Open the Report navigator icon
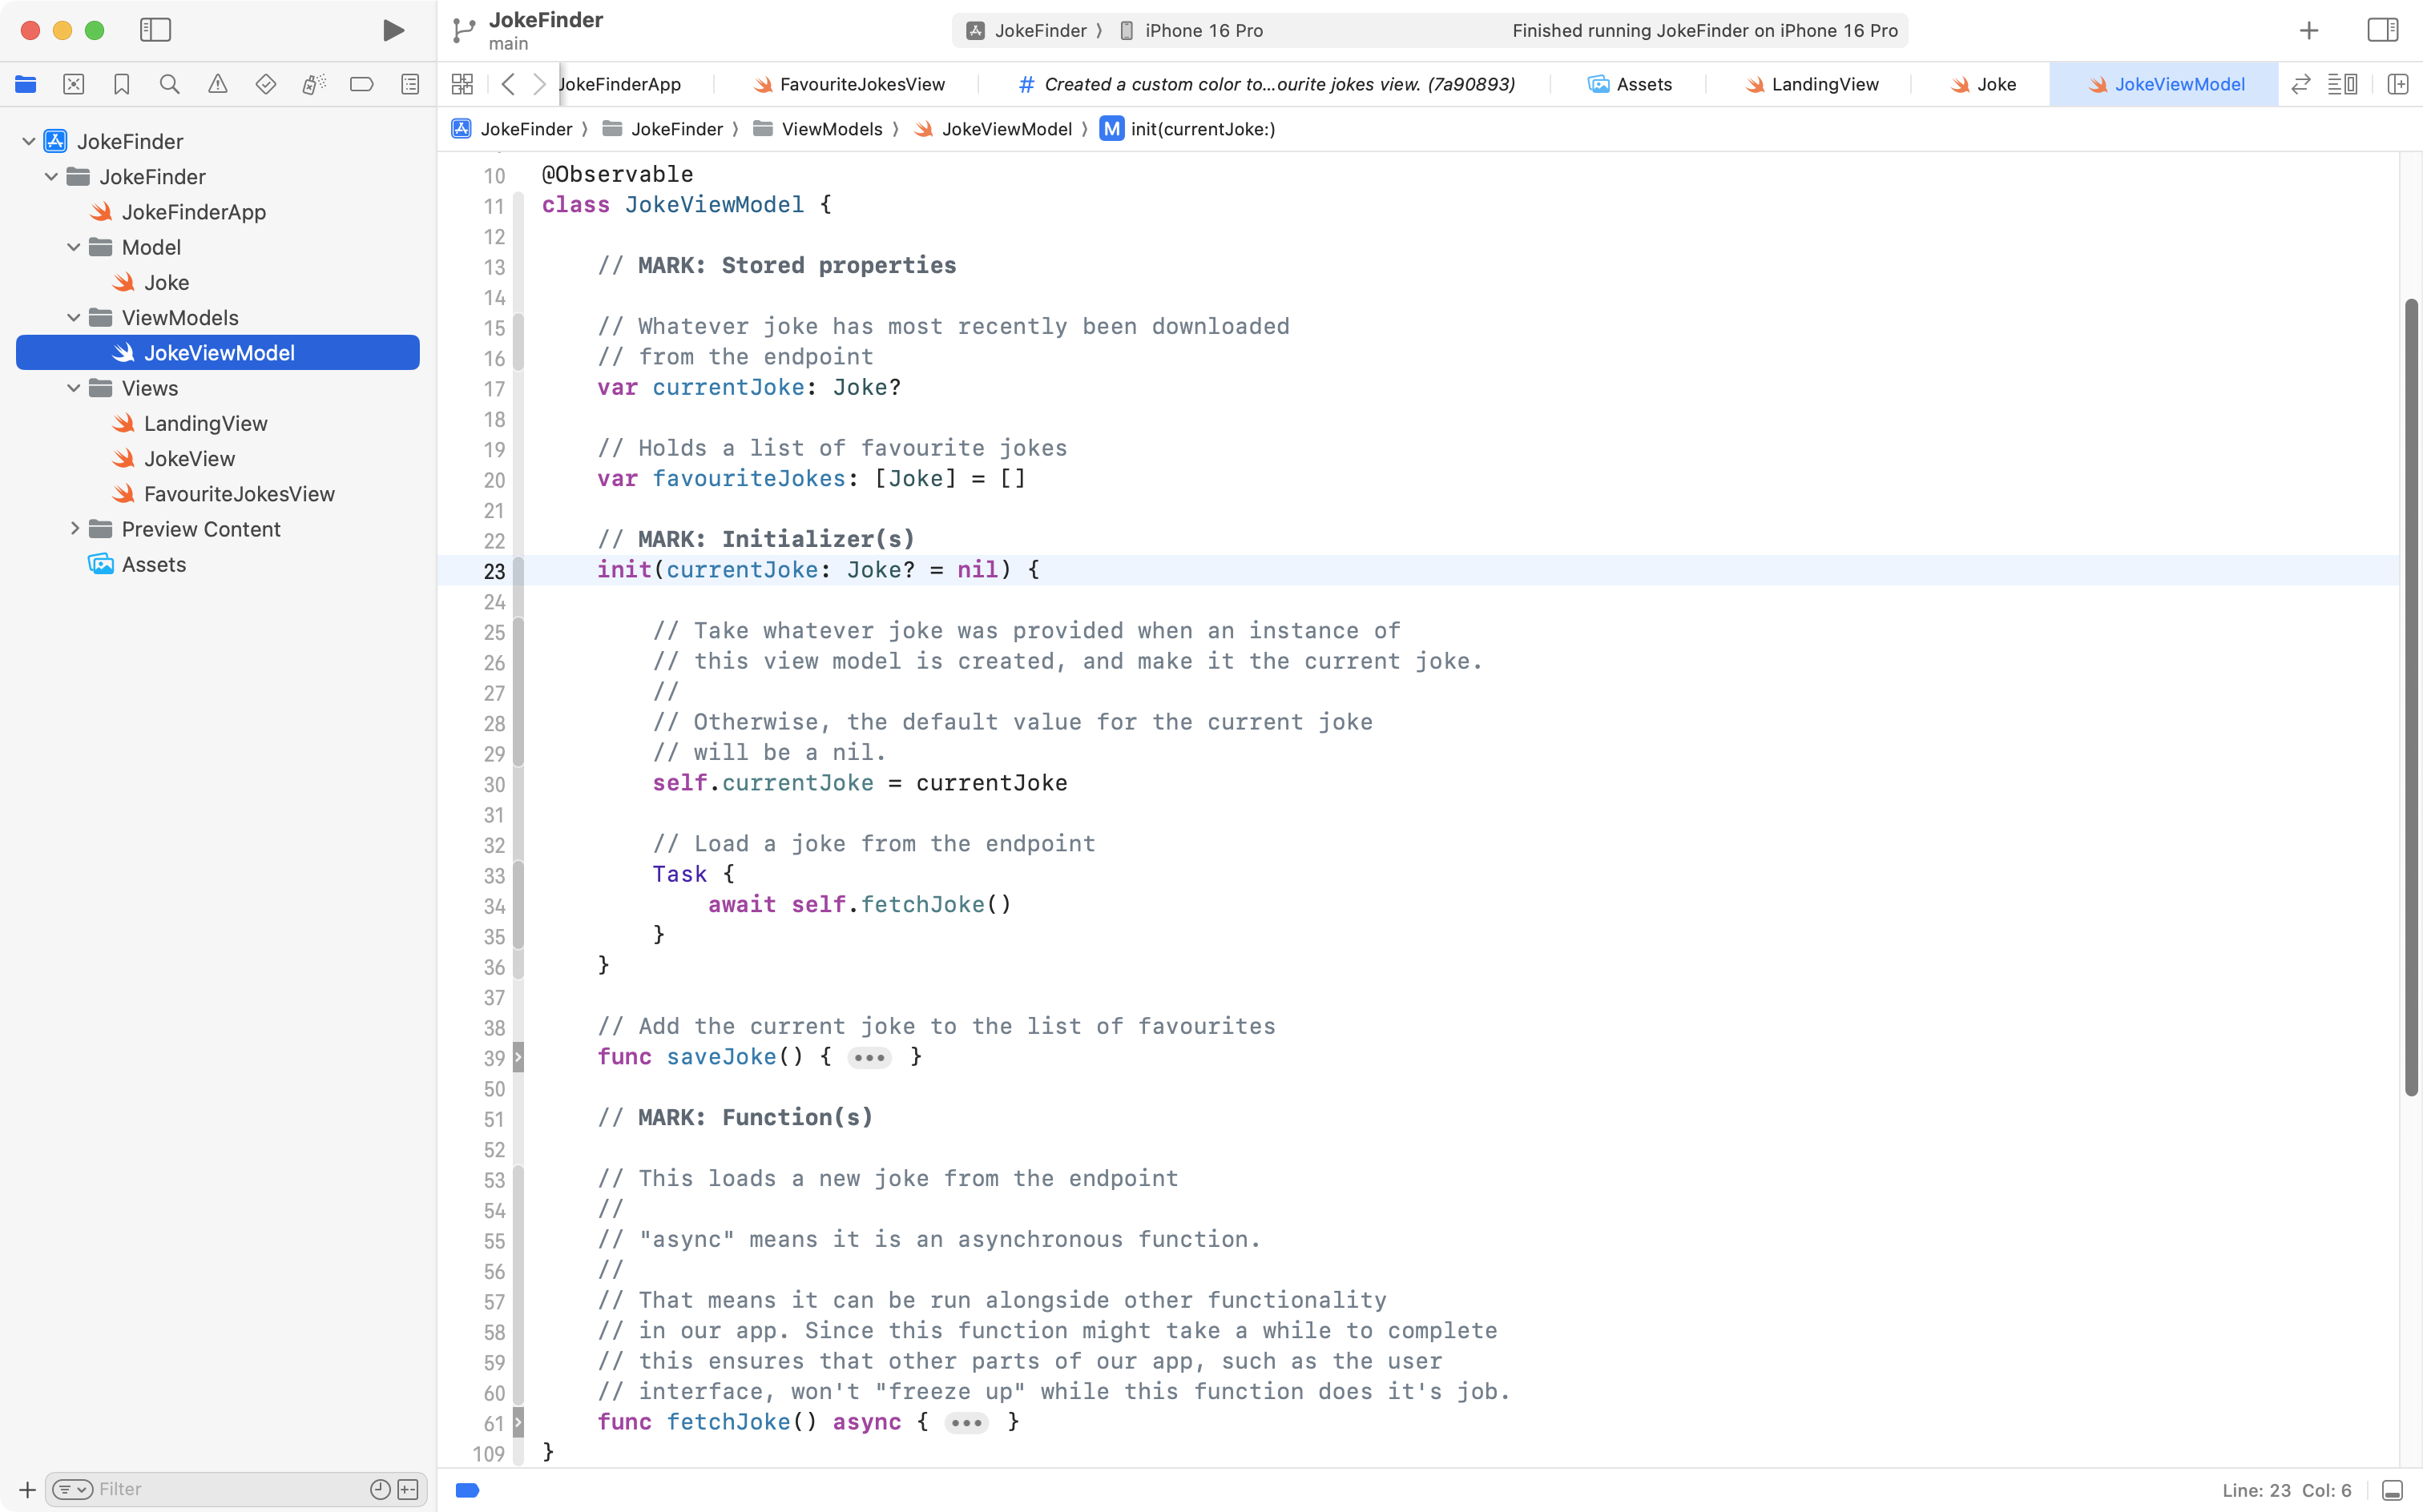 [x=410, y=85]
